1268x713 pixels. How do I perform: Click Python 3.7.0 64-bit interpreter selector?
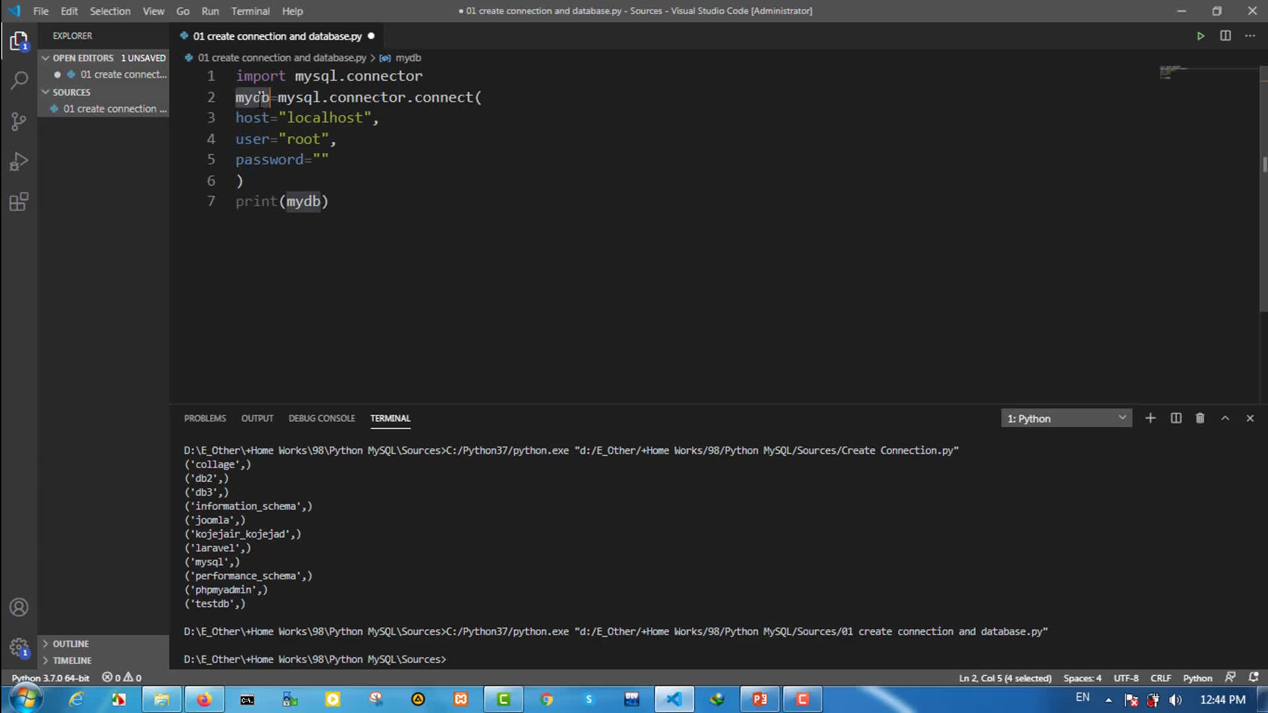tap(50, 677)
